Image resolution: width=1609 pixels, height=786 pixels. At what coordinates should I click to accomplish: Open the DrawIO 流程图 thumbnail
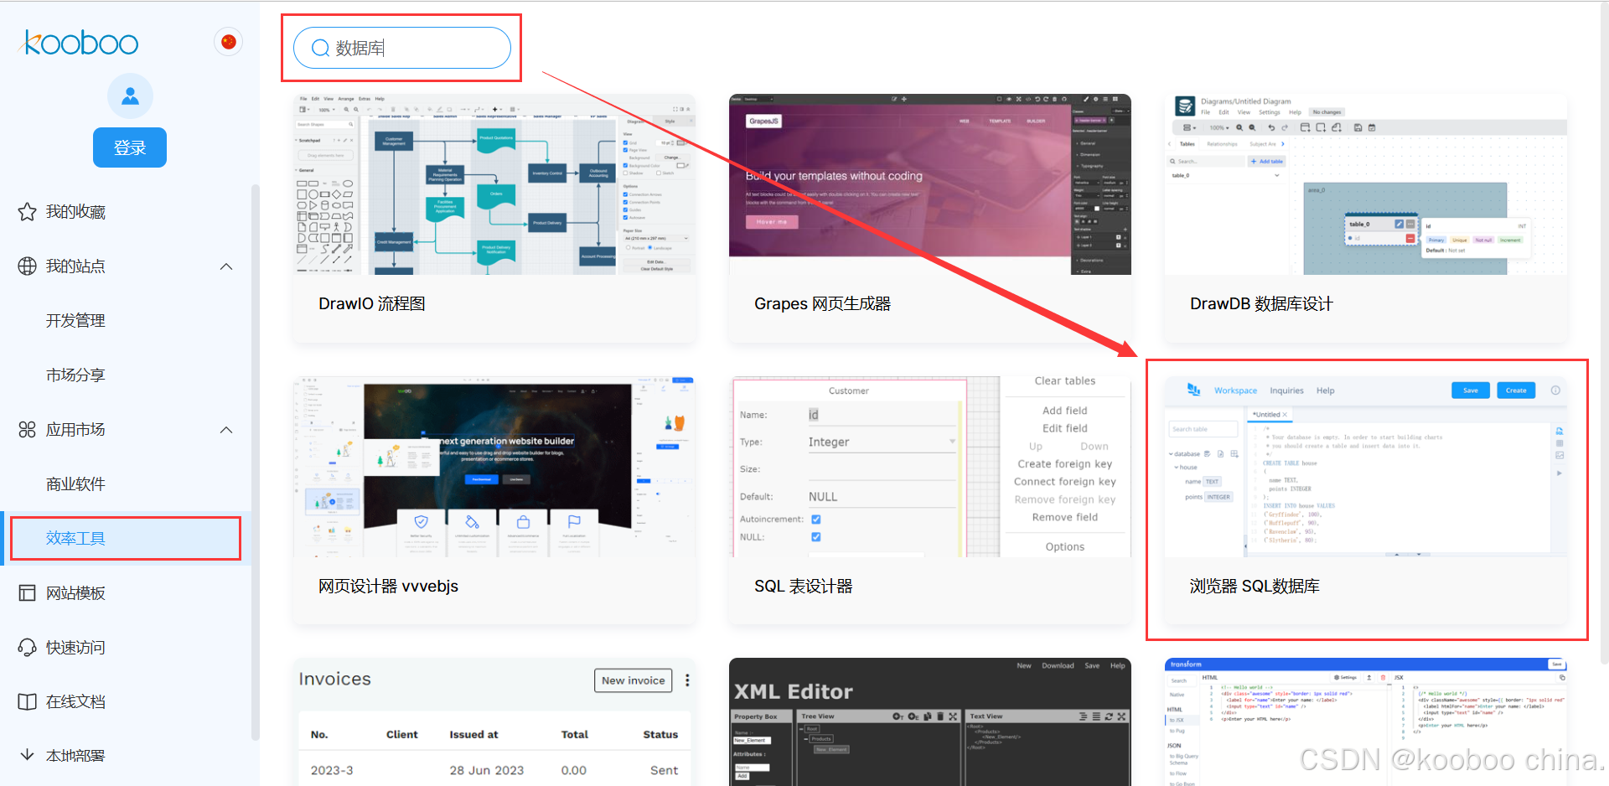pos(494,184)
